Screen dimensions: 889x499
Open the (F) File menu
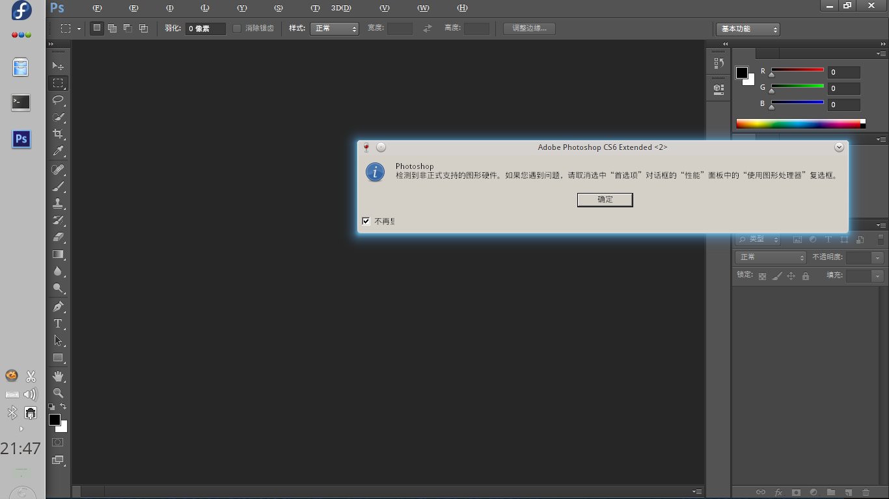click(x=98, y=8)
